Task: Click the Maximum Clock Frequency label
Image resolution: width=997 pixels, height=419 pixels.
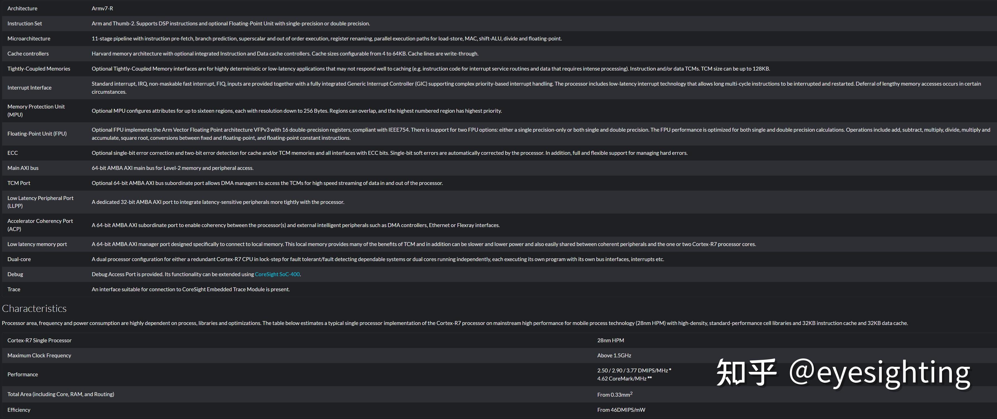Action: 39,356
